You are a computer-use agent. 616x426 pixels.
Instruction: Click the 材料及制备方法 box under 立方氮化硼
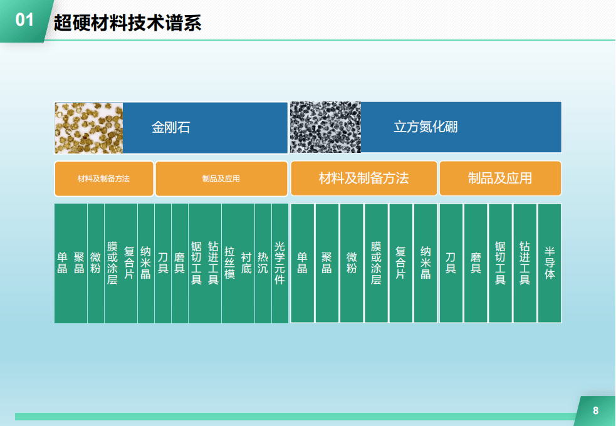tap(364, 179)
